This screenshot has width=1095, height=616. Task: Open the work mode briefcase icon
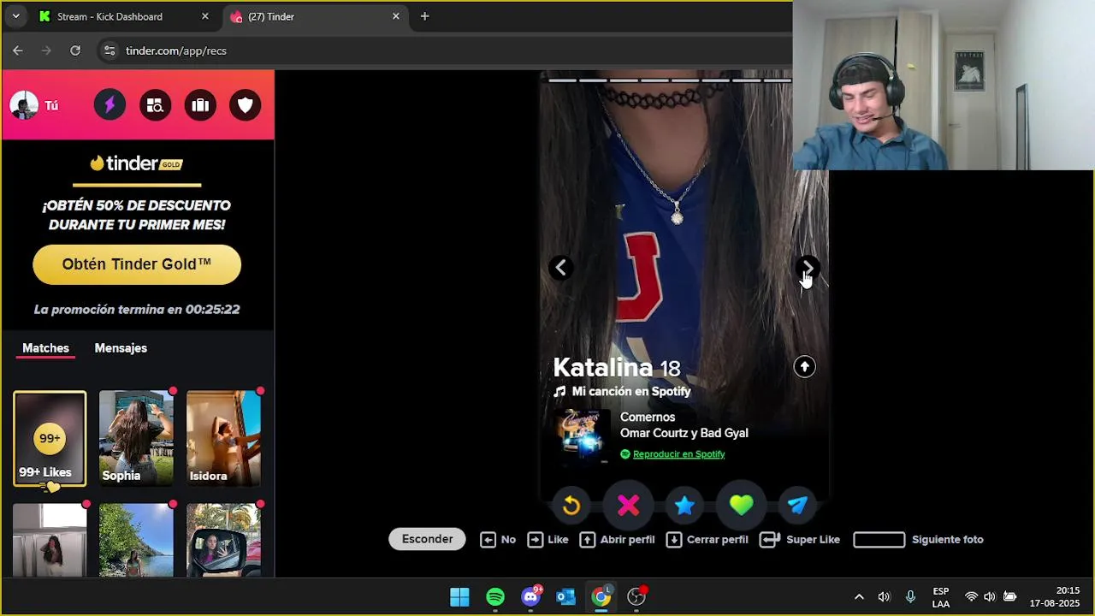(x=200, y=105)
